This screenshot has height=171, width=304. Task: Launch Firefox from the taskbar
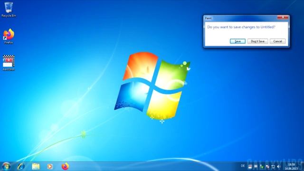click(65, 166)
